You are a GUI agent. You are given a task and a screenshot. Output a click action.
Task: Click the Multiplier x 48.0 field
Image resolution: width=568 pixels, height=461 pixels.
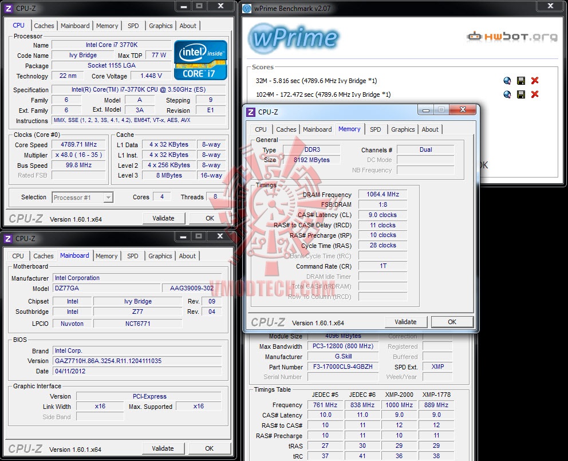(78, 155)
